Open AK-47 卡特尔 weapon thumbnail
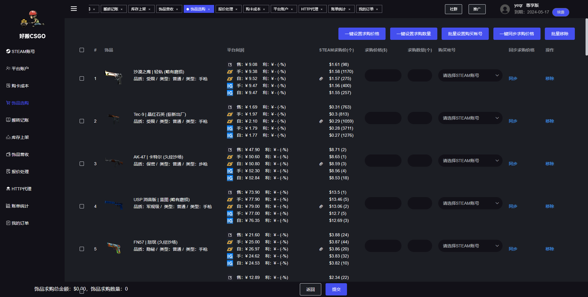588x297 pixels. point(114,162)
